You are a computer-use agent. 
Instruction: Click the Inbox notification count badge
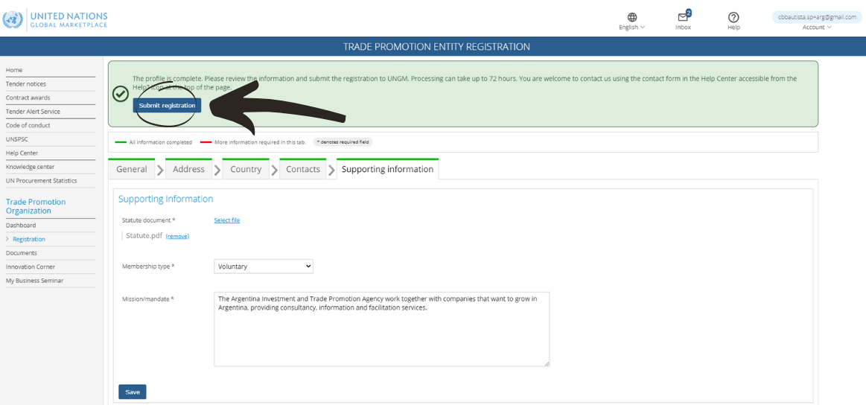(689, 12)
